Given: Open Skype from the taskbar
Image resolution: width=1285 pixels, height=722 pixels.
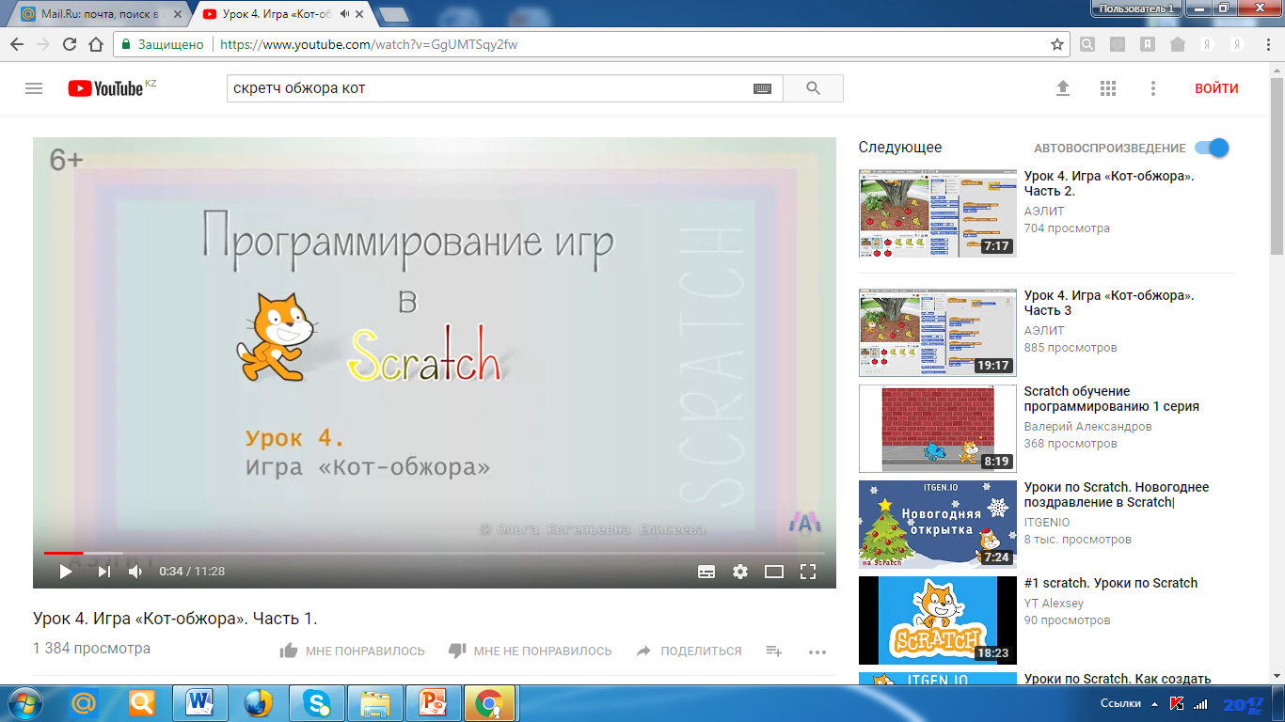Looking at the screenshot, I should [x=317, y=703].
